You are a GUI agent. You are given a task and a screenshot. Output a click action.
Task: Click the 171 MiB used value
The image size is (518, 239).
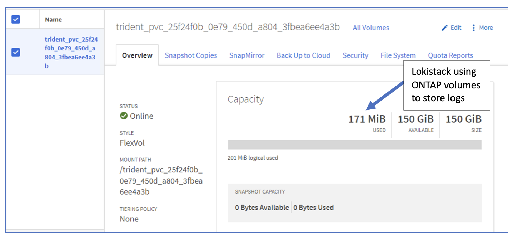[x=367, y=119]
